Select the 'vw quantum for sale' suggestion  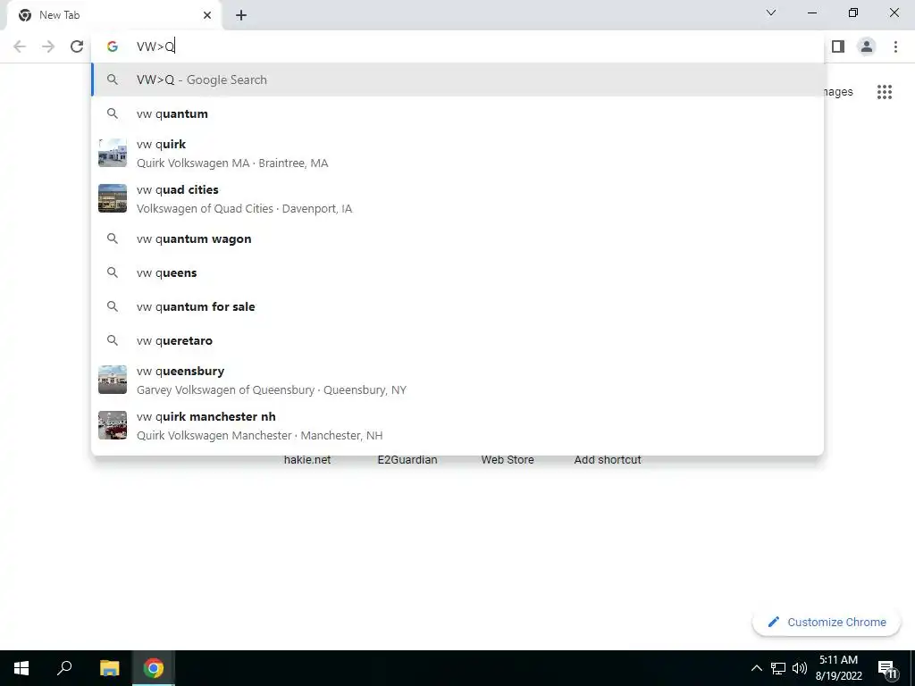(x=458, y=306)
